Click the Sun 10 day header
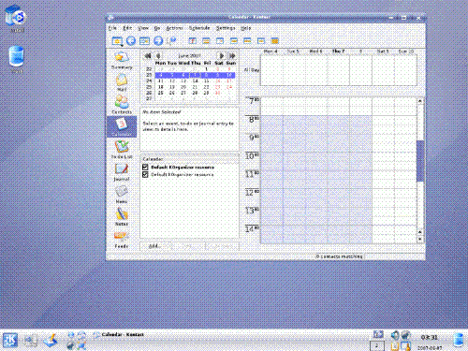The width and height of the screenshot is (468, 351). click(406, 51)
